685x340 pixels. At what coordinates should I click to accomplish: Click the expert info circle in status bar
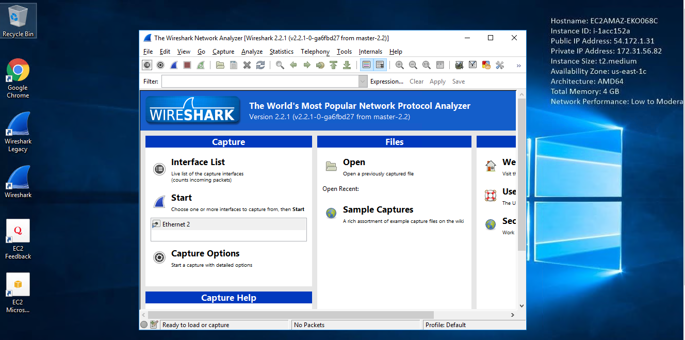tap(144, 325)
